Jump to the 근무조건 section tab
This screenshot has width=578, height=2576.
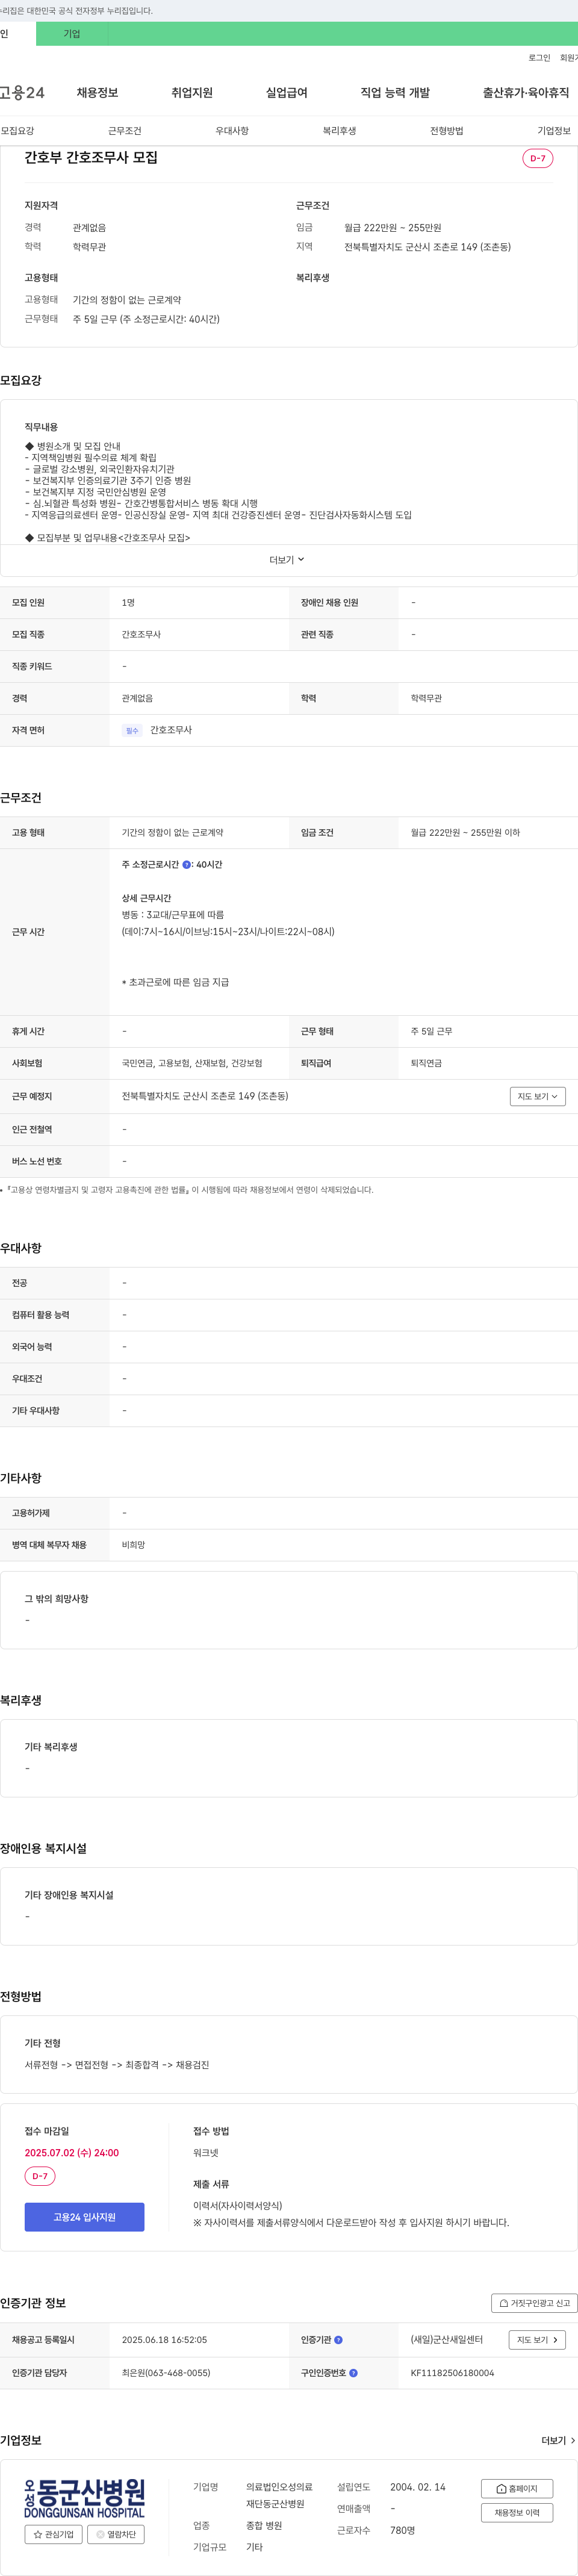tap(125, 131)
